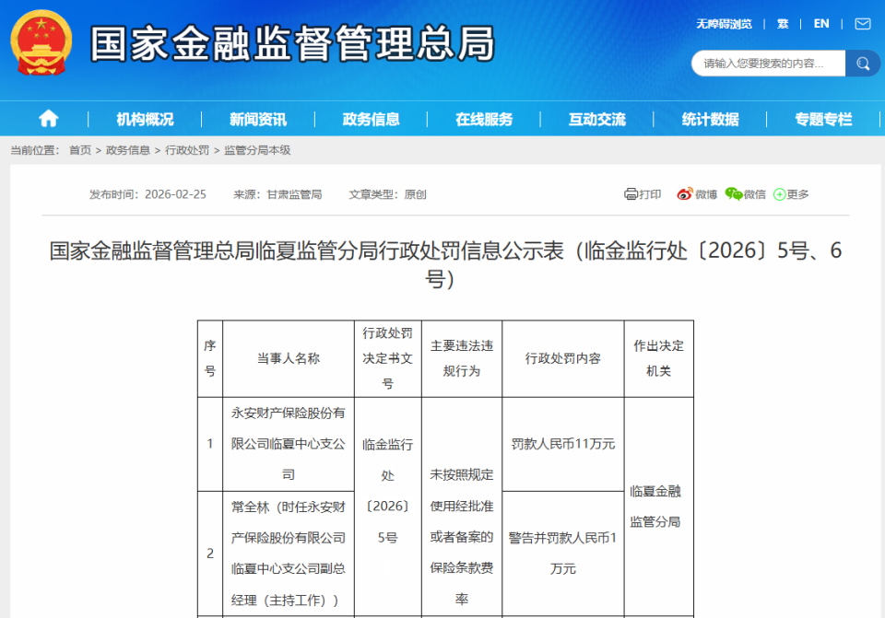Open the 政务信息 navigation menu
Screen dimensions: 885x618
coord(371,118)
